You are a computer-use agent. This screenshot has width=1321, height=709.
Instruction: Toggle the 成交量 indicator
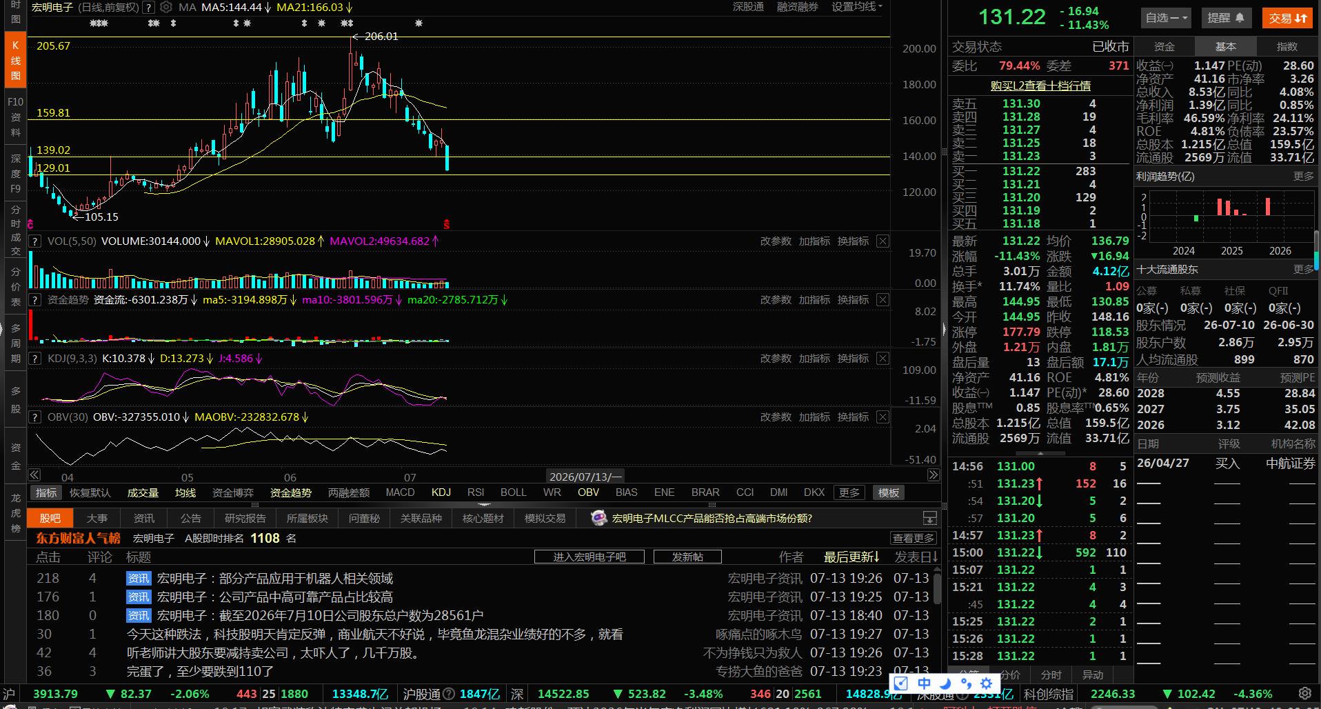pos(143,492)
